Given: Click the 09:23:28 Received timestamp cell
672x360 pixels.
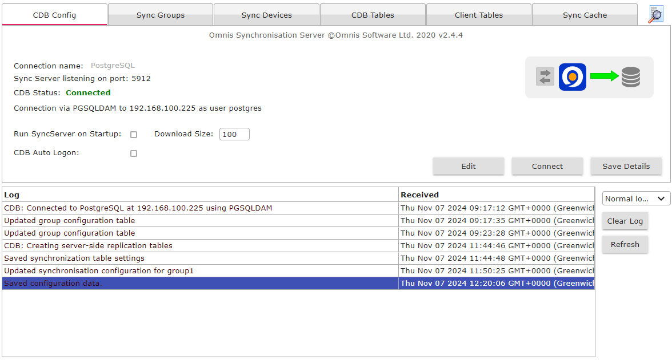Looking at the screenshot, I should [496, 233].
